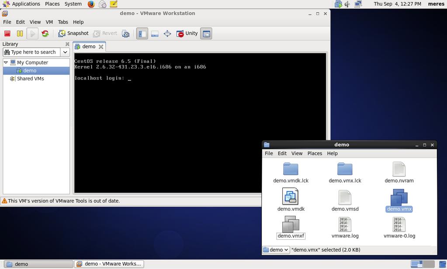Select the demo.vmsd file
The image size is (447, 269).
[x=345, y=201]
